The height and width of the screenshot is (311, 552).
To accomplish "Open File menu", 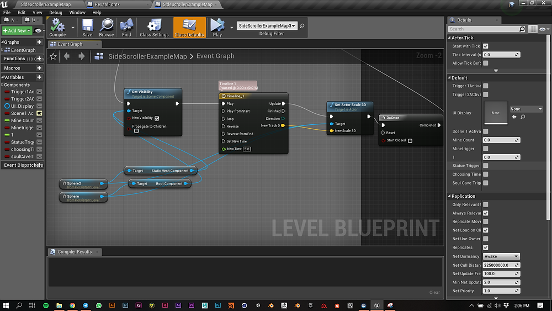I will point(7,12).
